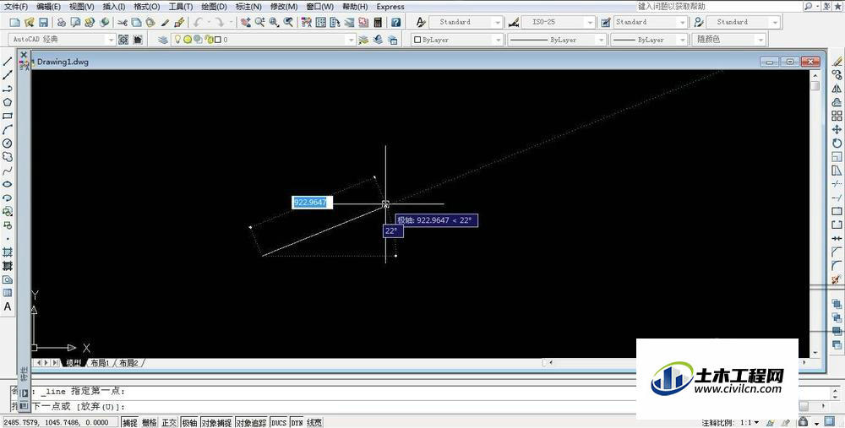Toggle 对象捕捉 object snap in status bar
This screenshot has height=428, width=845.
tap(216, 423)
